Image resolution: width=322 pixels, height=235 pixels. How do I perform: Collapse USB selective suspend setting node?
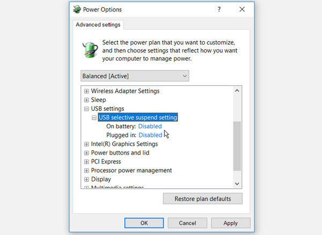94,117
